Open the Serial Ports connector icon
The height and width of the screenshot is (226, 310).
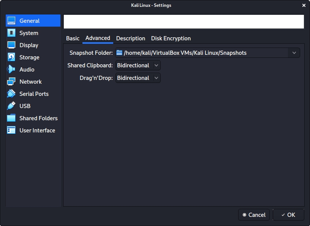pos(12,94)
